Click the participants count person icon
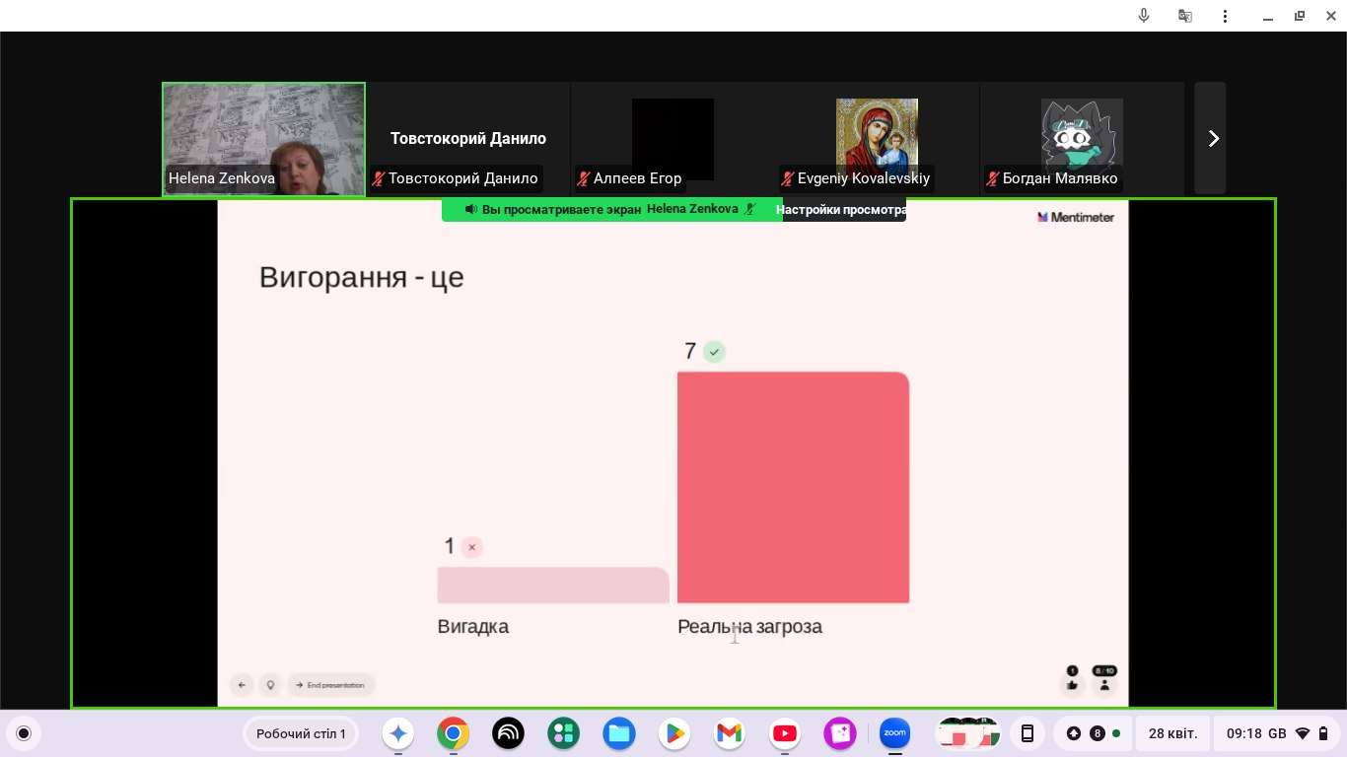1347x757 pixels. 1104,684
